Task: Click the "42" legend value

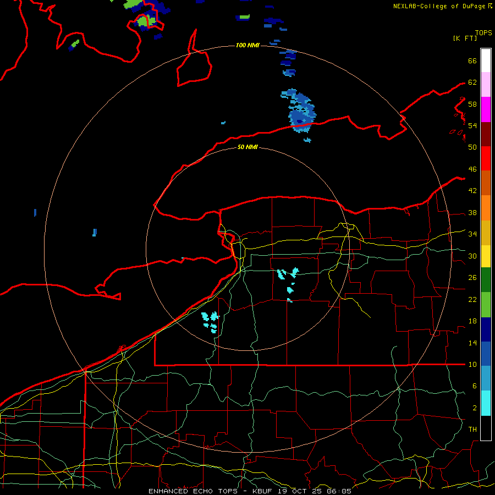Action: pos(472,191)
